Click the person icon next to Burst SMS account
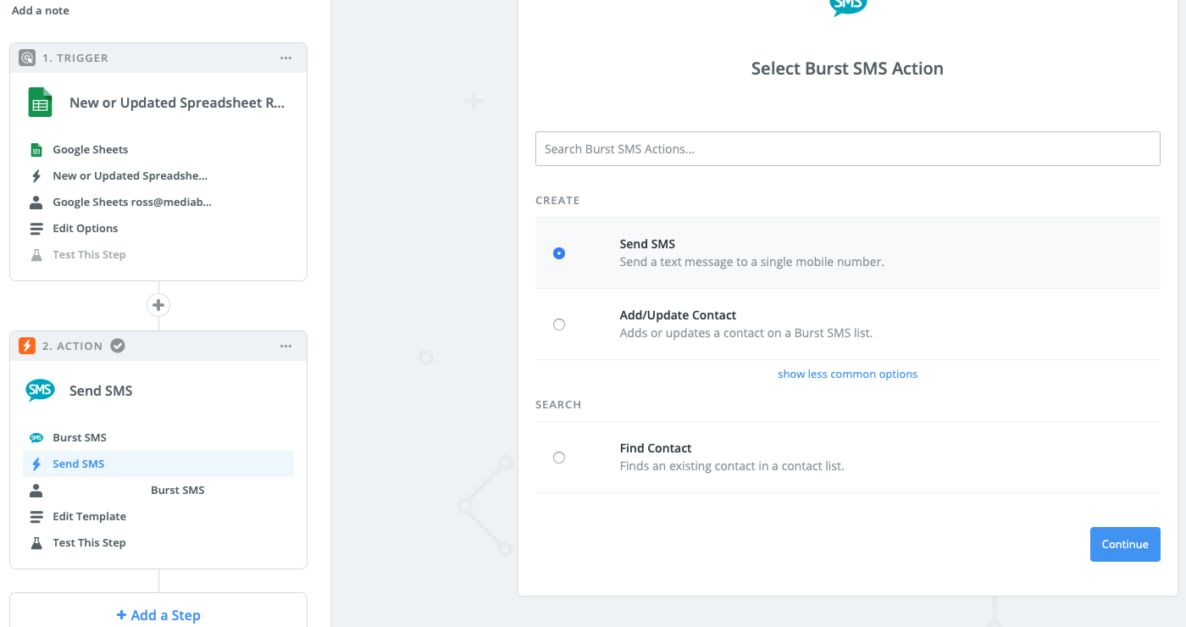 pyautogui.click(x=36, y=490)
